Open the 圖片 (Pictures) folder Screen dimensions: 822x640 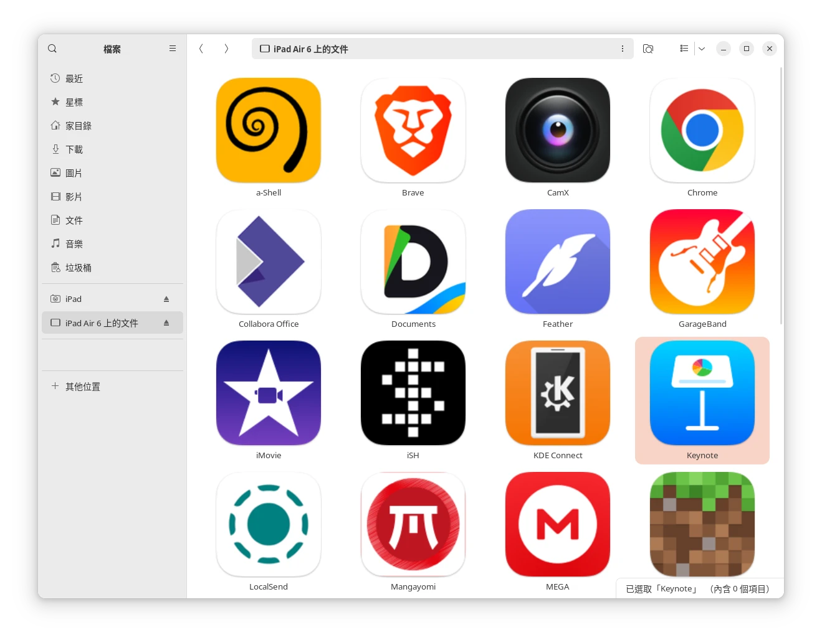tap(112, 173)
